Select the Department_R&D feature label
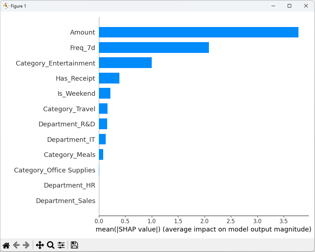The image size is (315, 252). [x=67, y=124]
